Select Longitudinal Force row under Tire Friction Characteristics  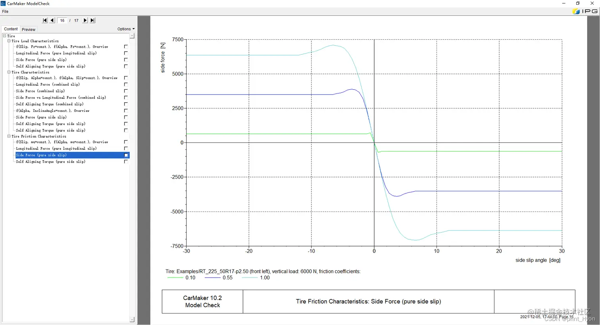pos(56,148)
